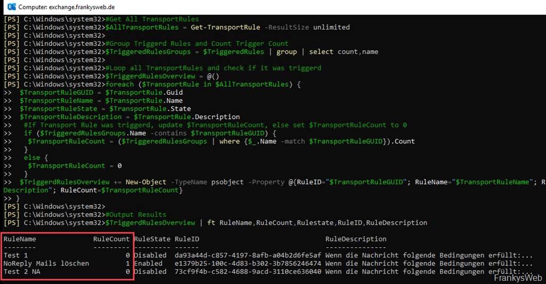Select the 'NoReply Mails löschen' rule name
Image resolution: width=546 pixels, height=284 pixels.
coord(46,263)
